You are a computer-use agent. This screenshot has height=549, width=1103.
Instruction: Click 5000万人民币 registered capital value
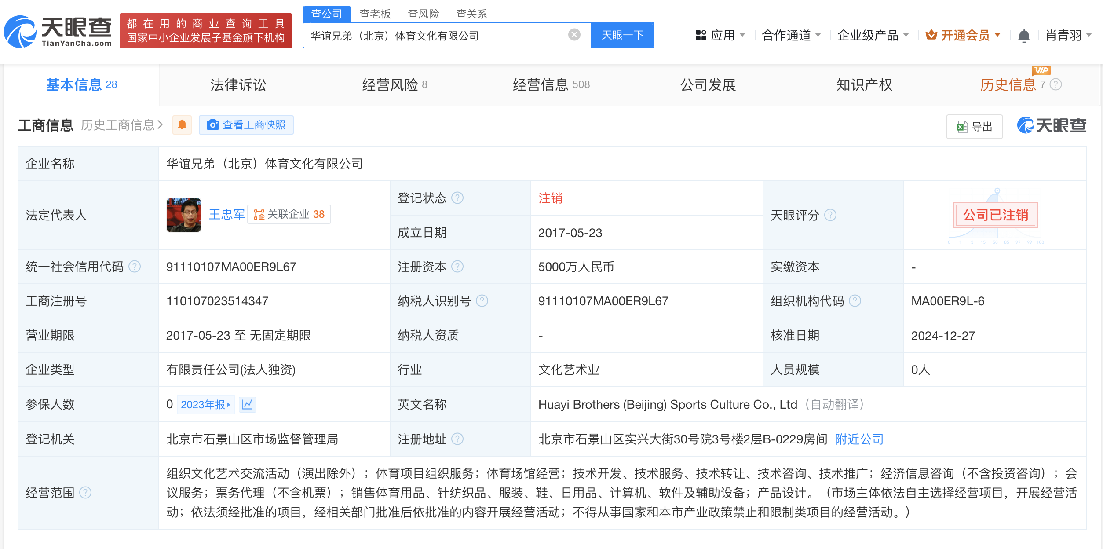click(x=576, y=267)
